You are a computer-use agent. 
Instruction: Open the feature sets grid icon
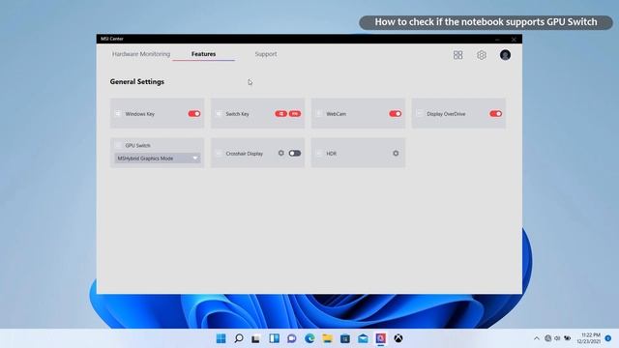(x=457, y=55)
